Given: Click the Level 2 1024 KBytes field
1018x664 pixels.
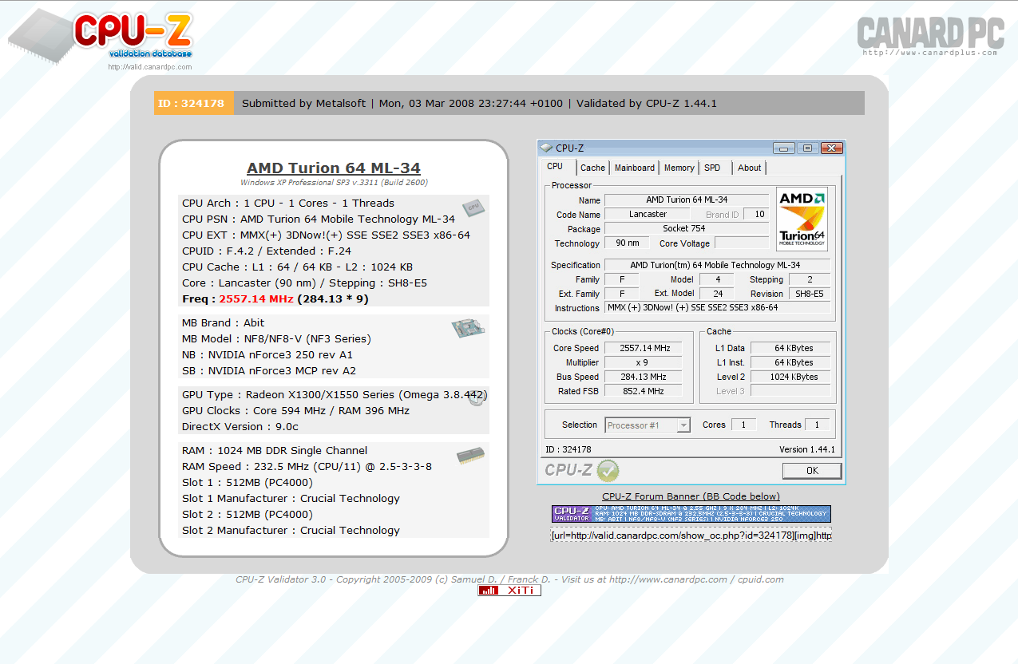Looking at the screenshot, I should pos(790,377).
